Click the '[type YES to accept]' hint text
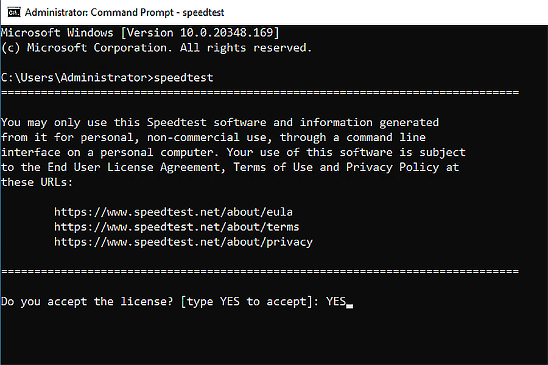The image size is (548, 365). tap(247, 302)
